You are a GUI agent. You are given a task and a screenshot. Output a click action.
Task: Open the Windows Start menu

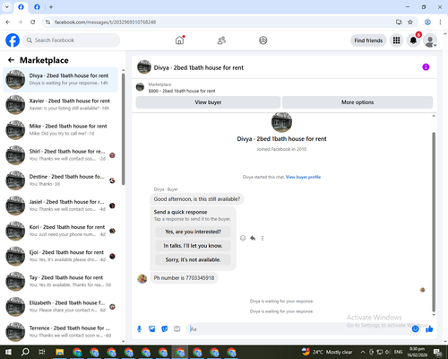coord(8,352)
